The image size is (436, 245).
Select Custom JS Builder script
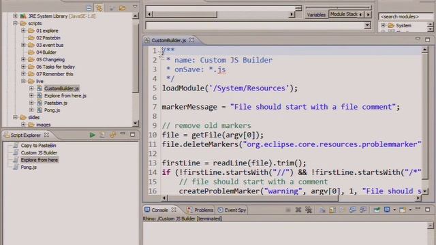(x=39, y=152)
